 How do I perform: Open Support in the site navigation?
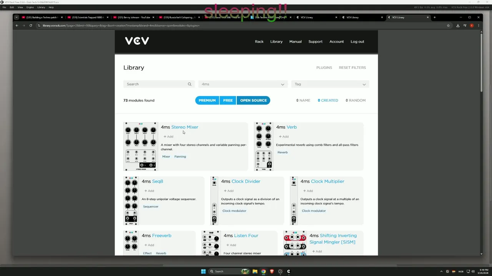pos(315,41)
